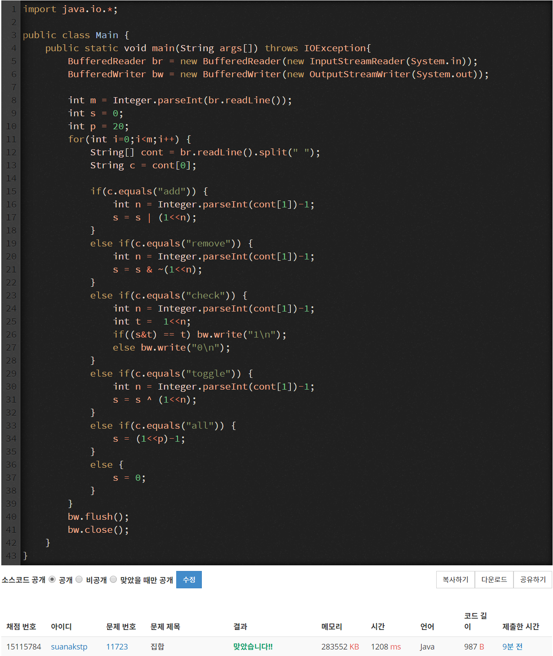Click the 결과 column header
This screenshot has width=553, height=656.
point(240,626)
